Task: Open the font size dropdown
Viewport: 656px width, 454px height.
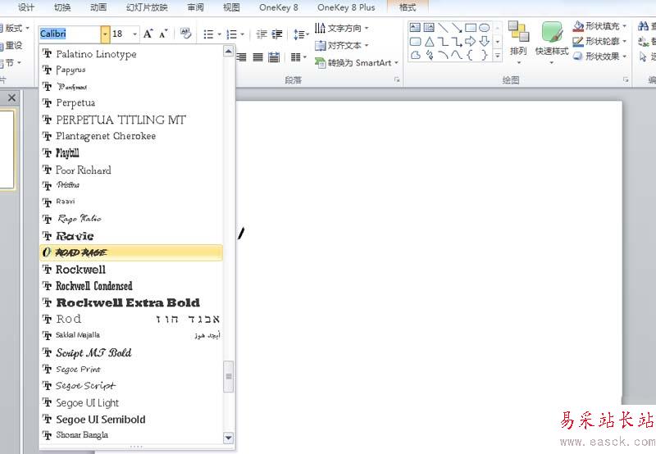Action: tap(134, 34)
